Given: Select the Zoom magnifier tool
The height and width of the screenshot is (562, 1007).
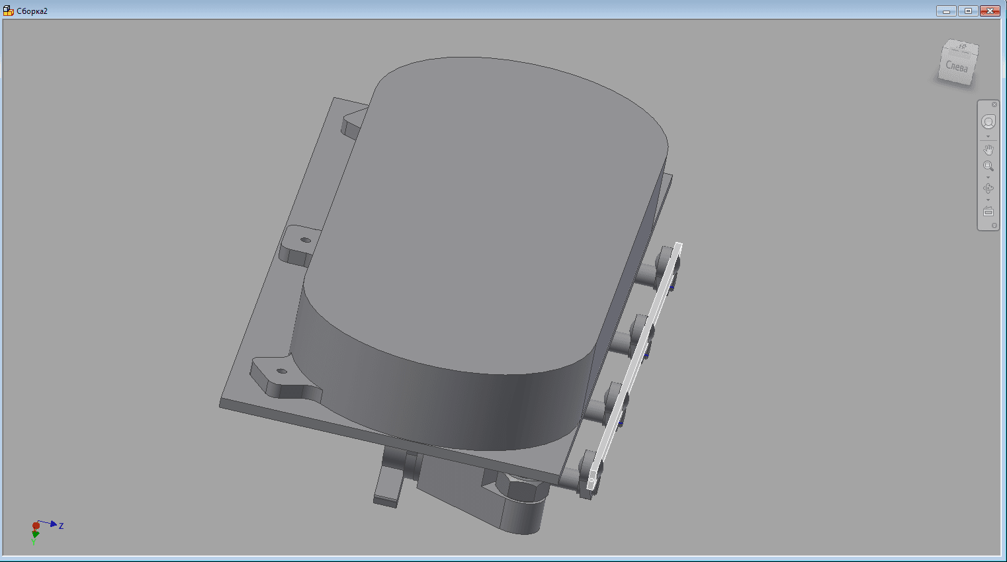Looking at the screenshot, I should (x=988, y=166).
